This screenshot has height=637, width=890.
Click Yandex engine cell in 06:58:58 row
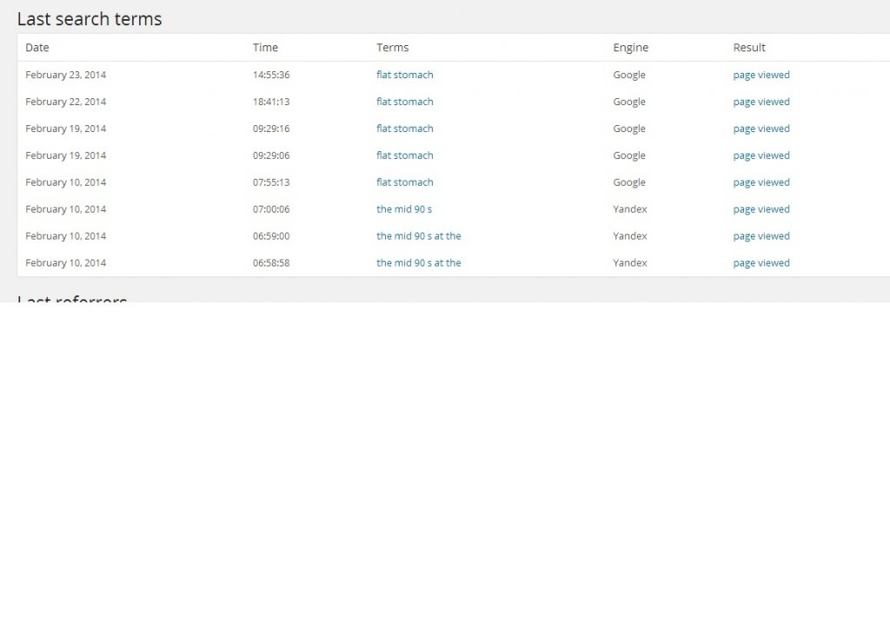pyautogui.click(x=630, y=262)
